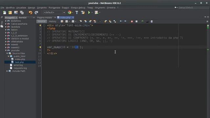Select index.php in the project tree
The height and width of the screenshot is (118, 210).
point(20,59)
